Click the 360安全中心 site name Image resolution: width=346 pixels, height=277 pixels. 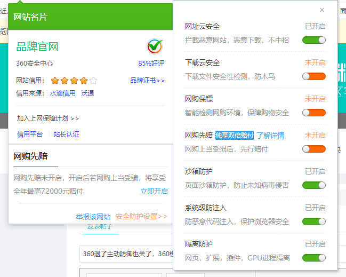[x=35, y=64]
